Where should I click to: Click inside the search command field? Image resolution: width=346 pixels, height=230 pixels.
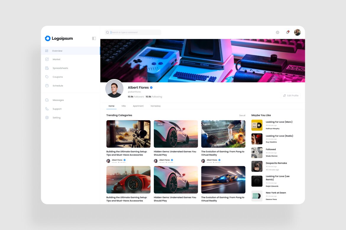[133, 32]
